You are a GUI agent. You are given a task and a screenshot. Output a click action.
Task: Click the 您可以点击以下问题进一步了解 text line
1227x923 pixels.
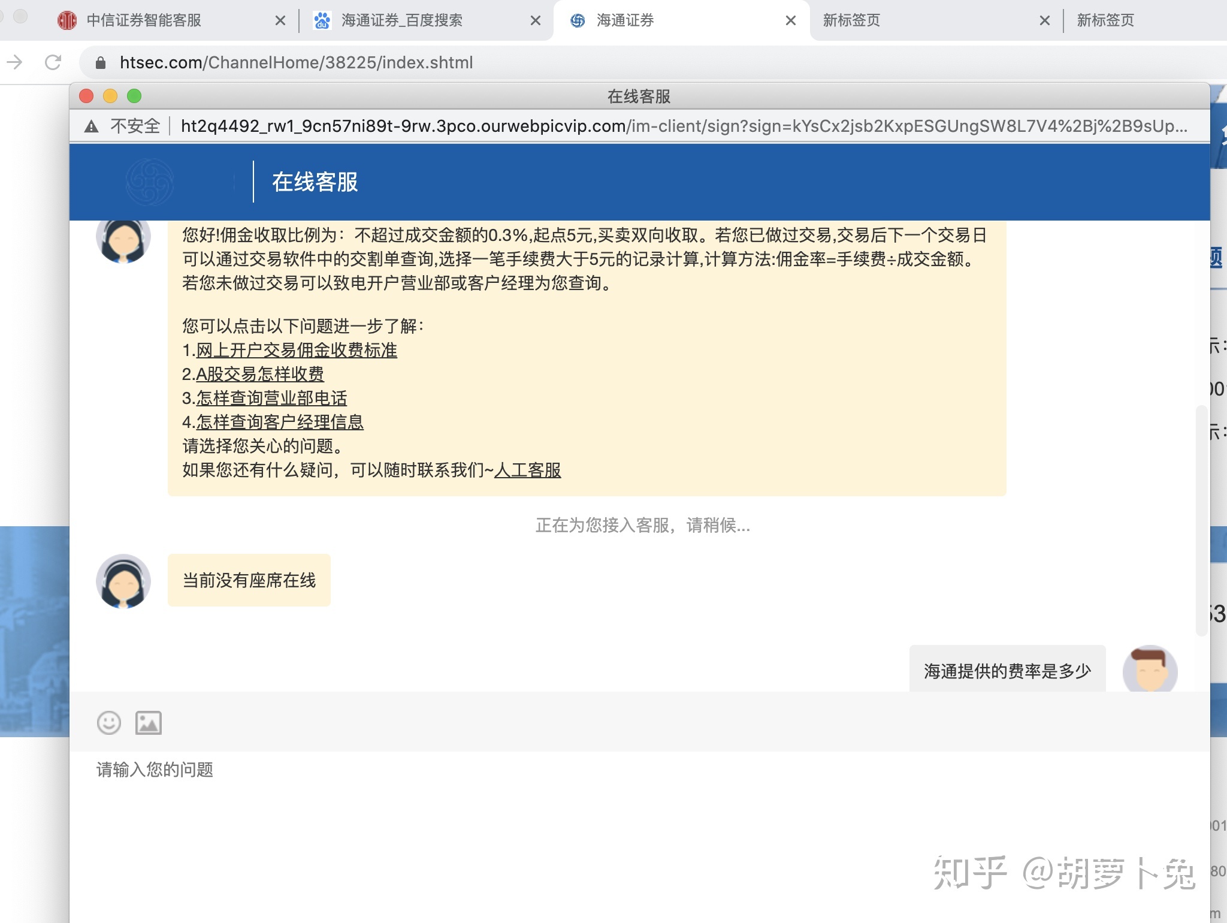point(303,326)
